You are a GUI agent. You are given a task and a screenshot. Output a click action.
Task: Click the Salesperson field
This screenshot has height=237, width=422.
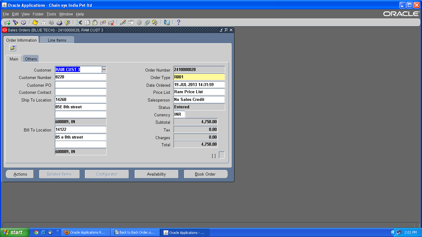click(199, 99)
